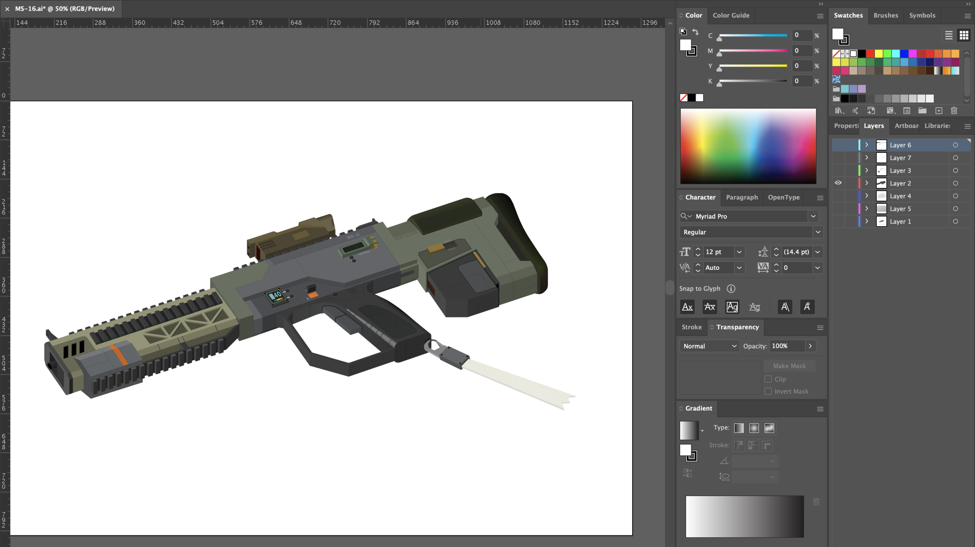Click the Snap to Glyph info icon
Screen dimensions: 975x547
731,289
